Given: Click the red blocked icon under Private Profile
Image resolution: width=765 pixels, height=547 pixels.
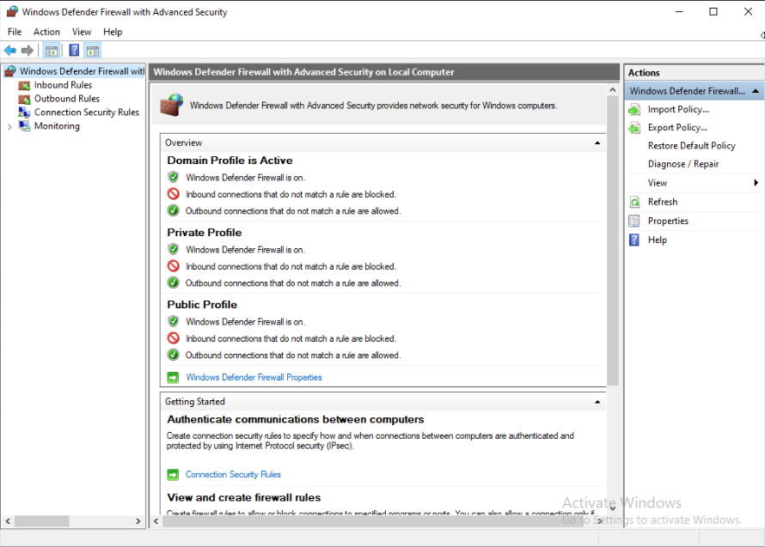Looking at the screenshot, I should [x=173, y=266].
